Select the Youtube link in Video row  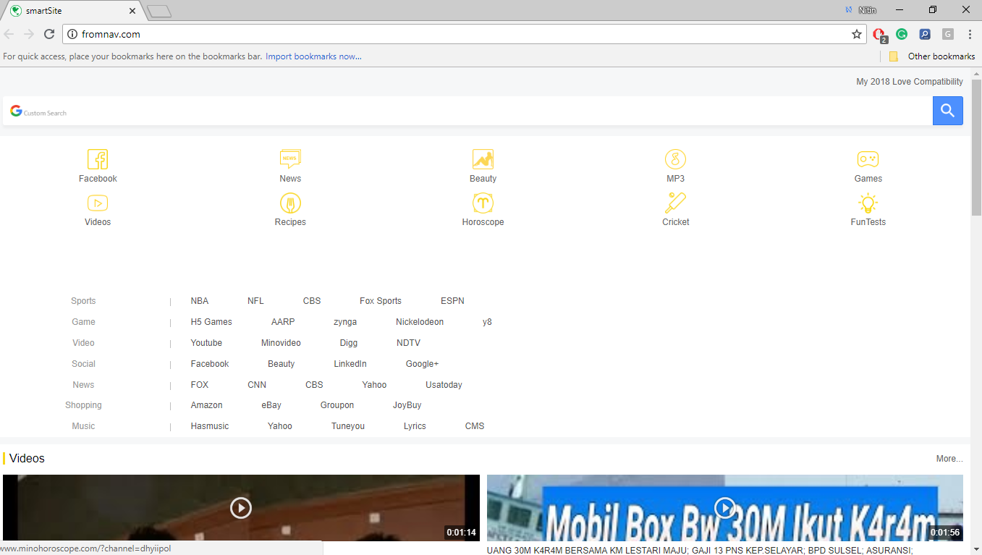pyautogui.click(x=206, y=342)
